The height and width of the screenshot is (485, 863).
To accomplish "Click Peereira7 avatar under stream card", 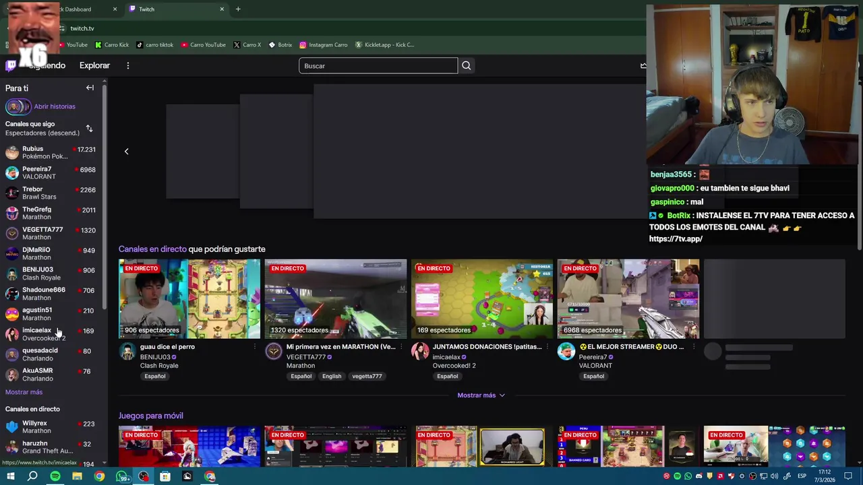I will pos(566,351).
